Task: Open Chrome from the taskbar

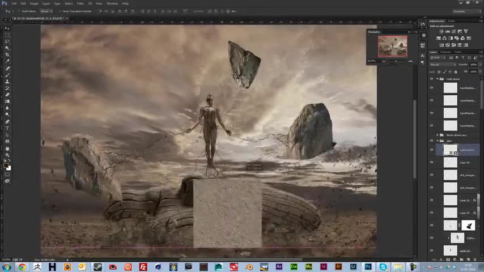Action: click(x=22, y=267)
